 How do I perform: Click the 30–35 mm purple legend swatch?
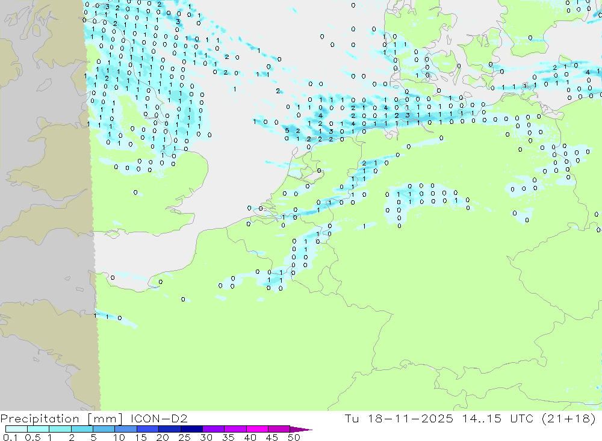[214, 429]
